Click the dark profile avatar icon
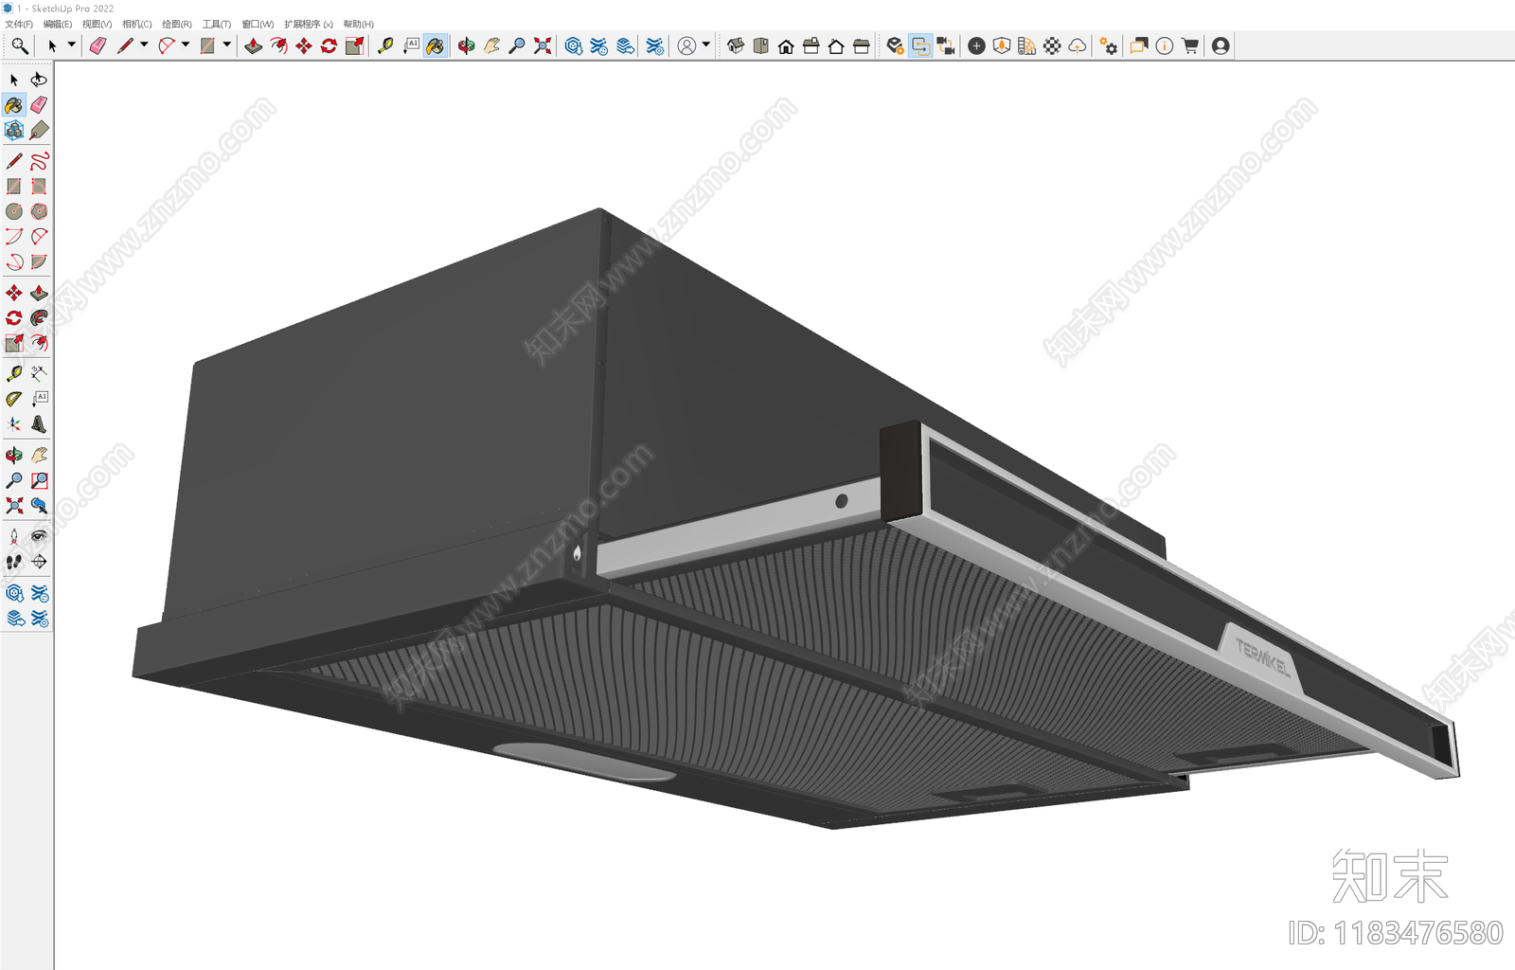This screenshot has width=1515, height=970. [x=1221, y=45]
